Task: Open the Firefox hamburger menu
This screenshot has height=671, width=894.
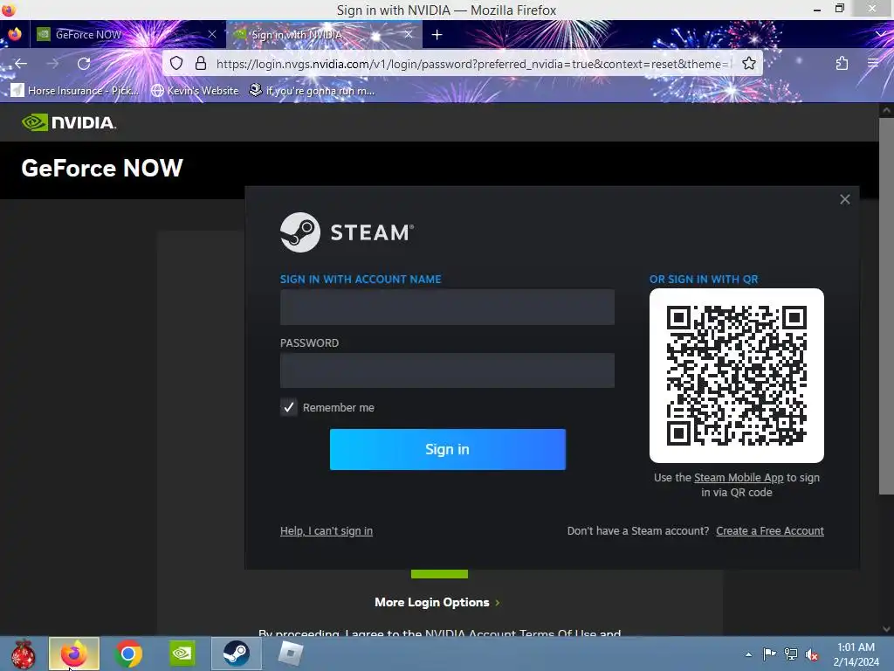Action: [873, 63]
